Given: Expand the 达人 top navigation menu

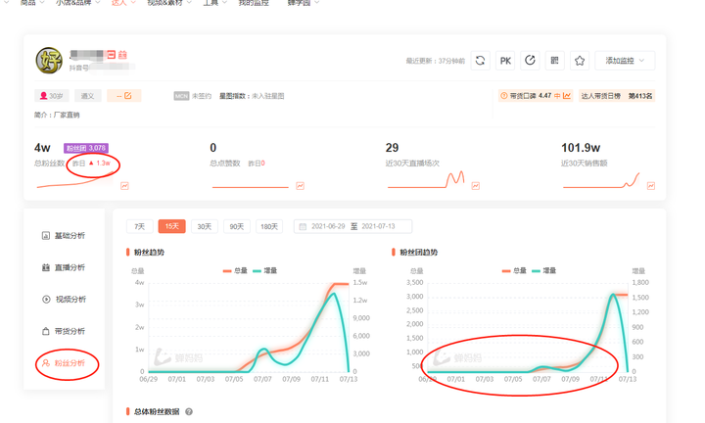Looking at the screenshot, I should tap(123, 3).
